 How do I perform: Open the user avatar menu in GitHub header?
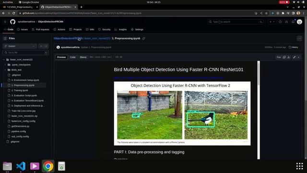(x=299, y=22)
